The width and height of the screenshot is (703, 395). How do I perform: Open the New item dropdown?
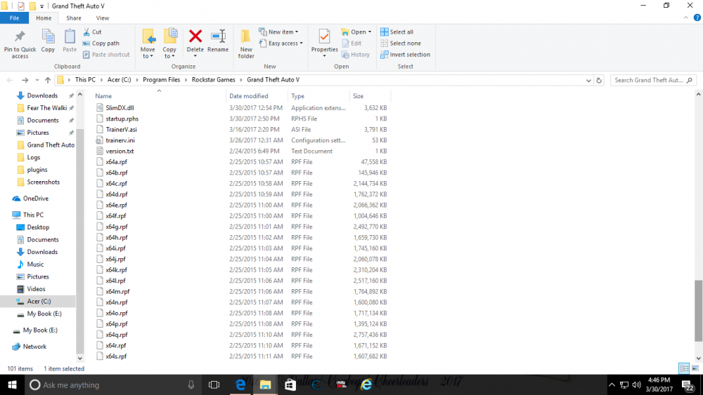278,32
